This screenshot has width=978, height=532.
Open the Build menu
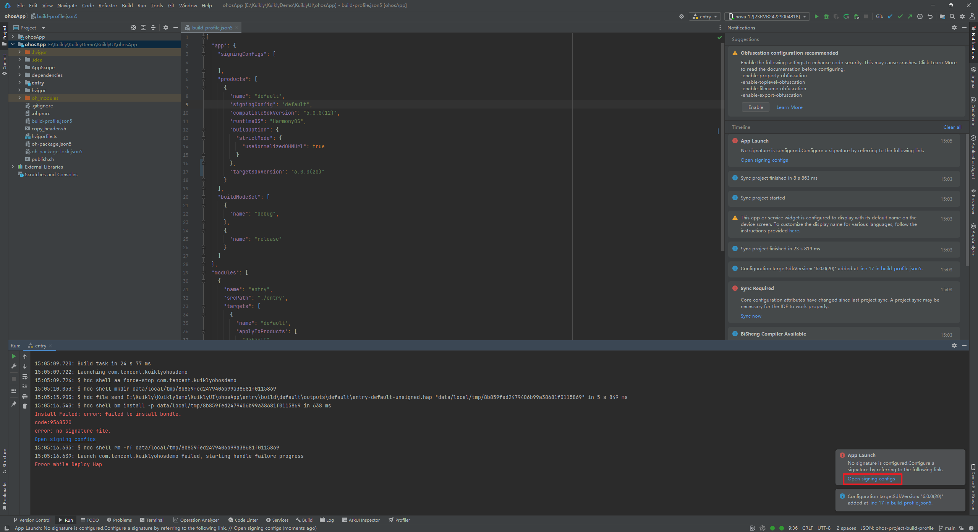[x=127, y=5]
